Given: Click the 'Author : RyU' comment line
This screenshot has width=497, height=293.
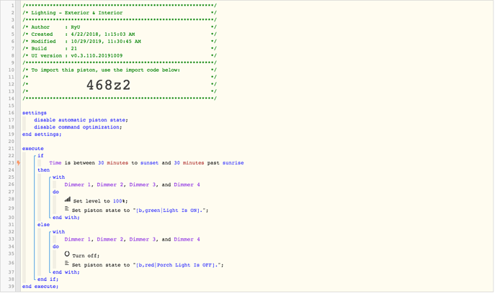Looking at the screenshot, I should click(x=120, y=27).
